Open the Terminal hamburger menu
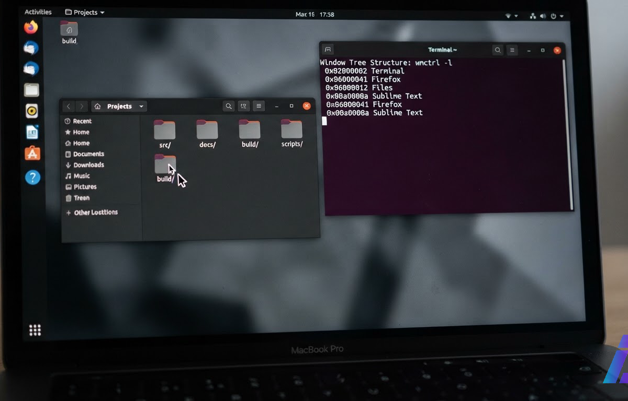 (x=512, y=50)
